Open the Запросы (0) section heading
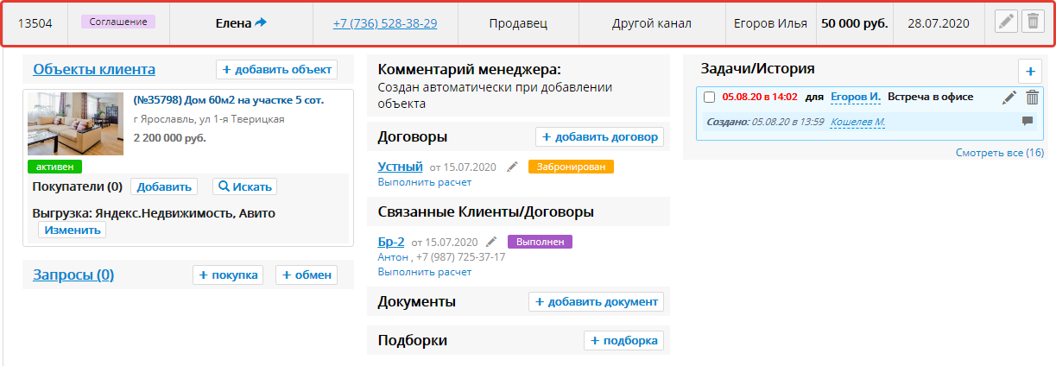 (x=73, y=274)
